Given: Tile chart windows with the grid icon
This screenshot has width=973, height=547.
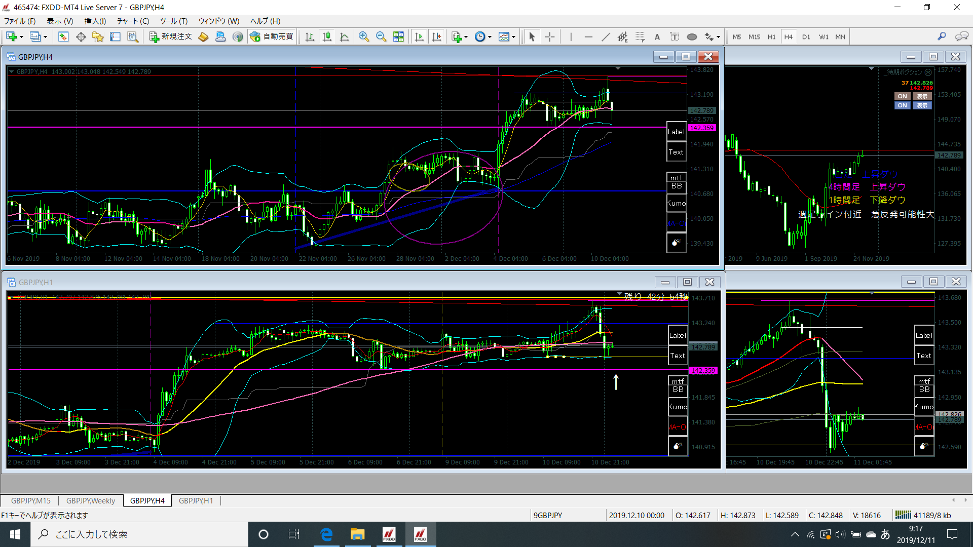Looking at the screenshot, I should pyautogui.click(x=399, y=36).
